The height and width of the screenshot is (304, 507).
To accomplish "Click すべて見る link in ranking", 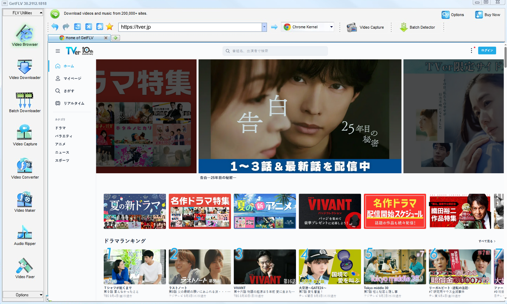I will click(x=487, y=241).
